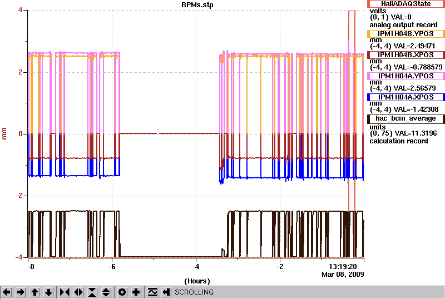The image size is (445, 299).
Task: Click the mm y-axis unit label
Action: pyautogui.click(x=4, y=133)
